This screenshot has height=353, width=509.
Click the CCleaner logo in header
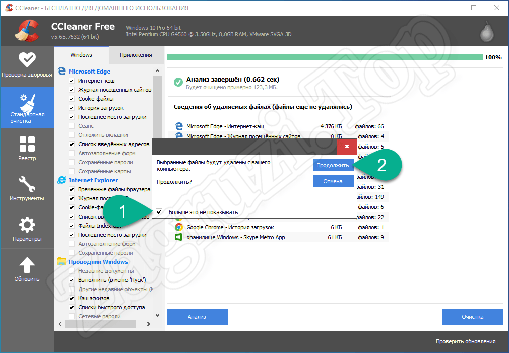pos(27,31)
